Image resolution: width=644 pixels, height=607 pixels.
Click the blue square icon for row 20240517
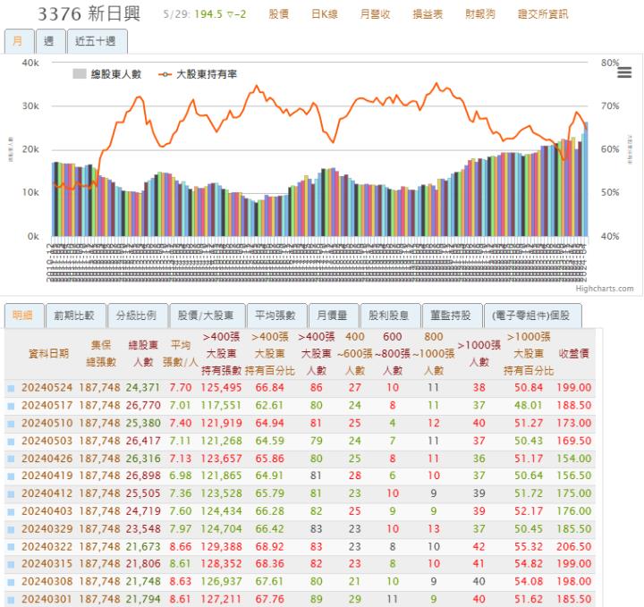(11, 406)
